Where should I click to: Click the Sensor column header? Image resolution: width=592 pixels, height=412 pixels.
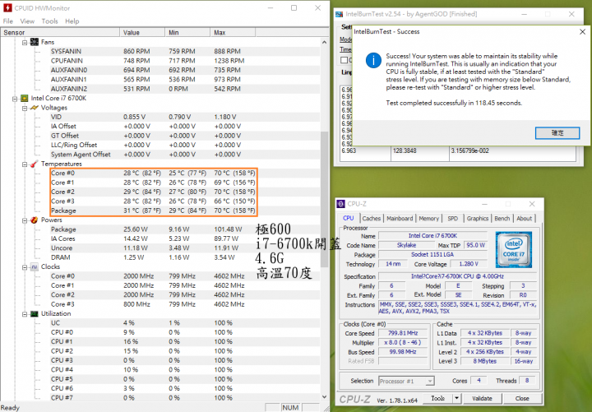click(60, 32)
